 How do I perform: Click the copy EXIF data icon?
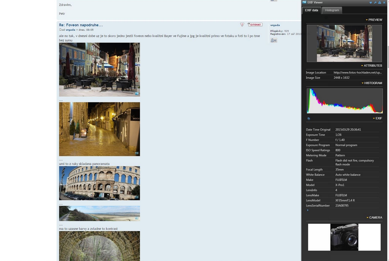click(309, 119)
